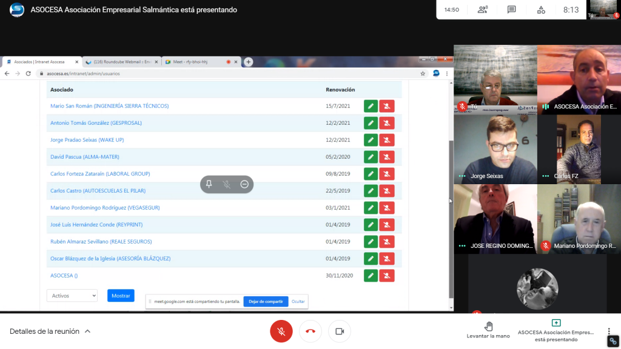Open the ASOCESA browser extension icon
The height and width of the screenshot is (349, 621).
[436, 73]
